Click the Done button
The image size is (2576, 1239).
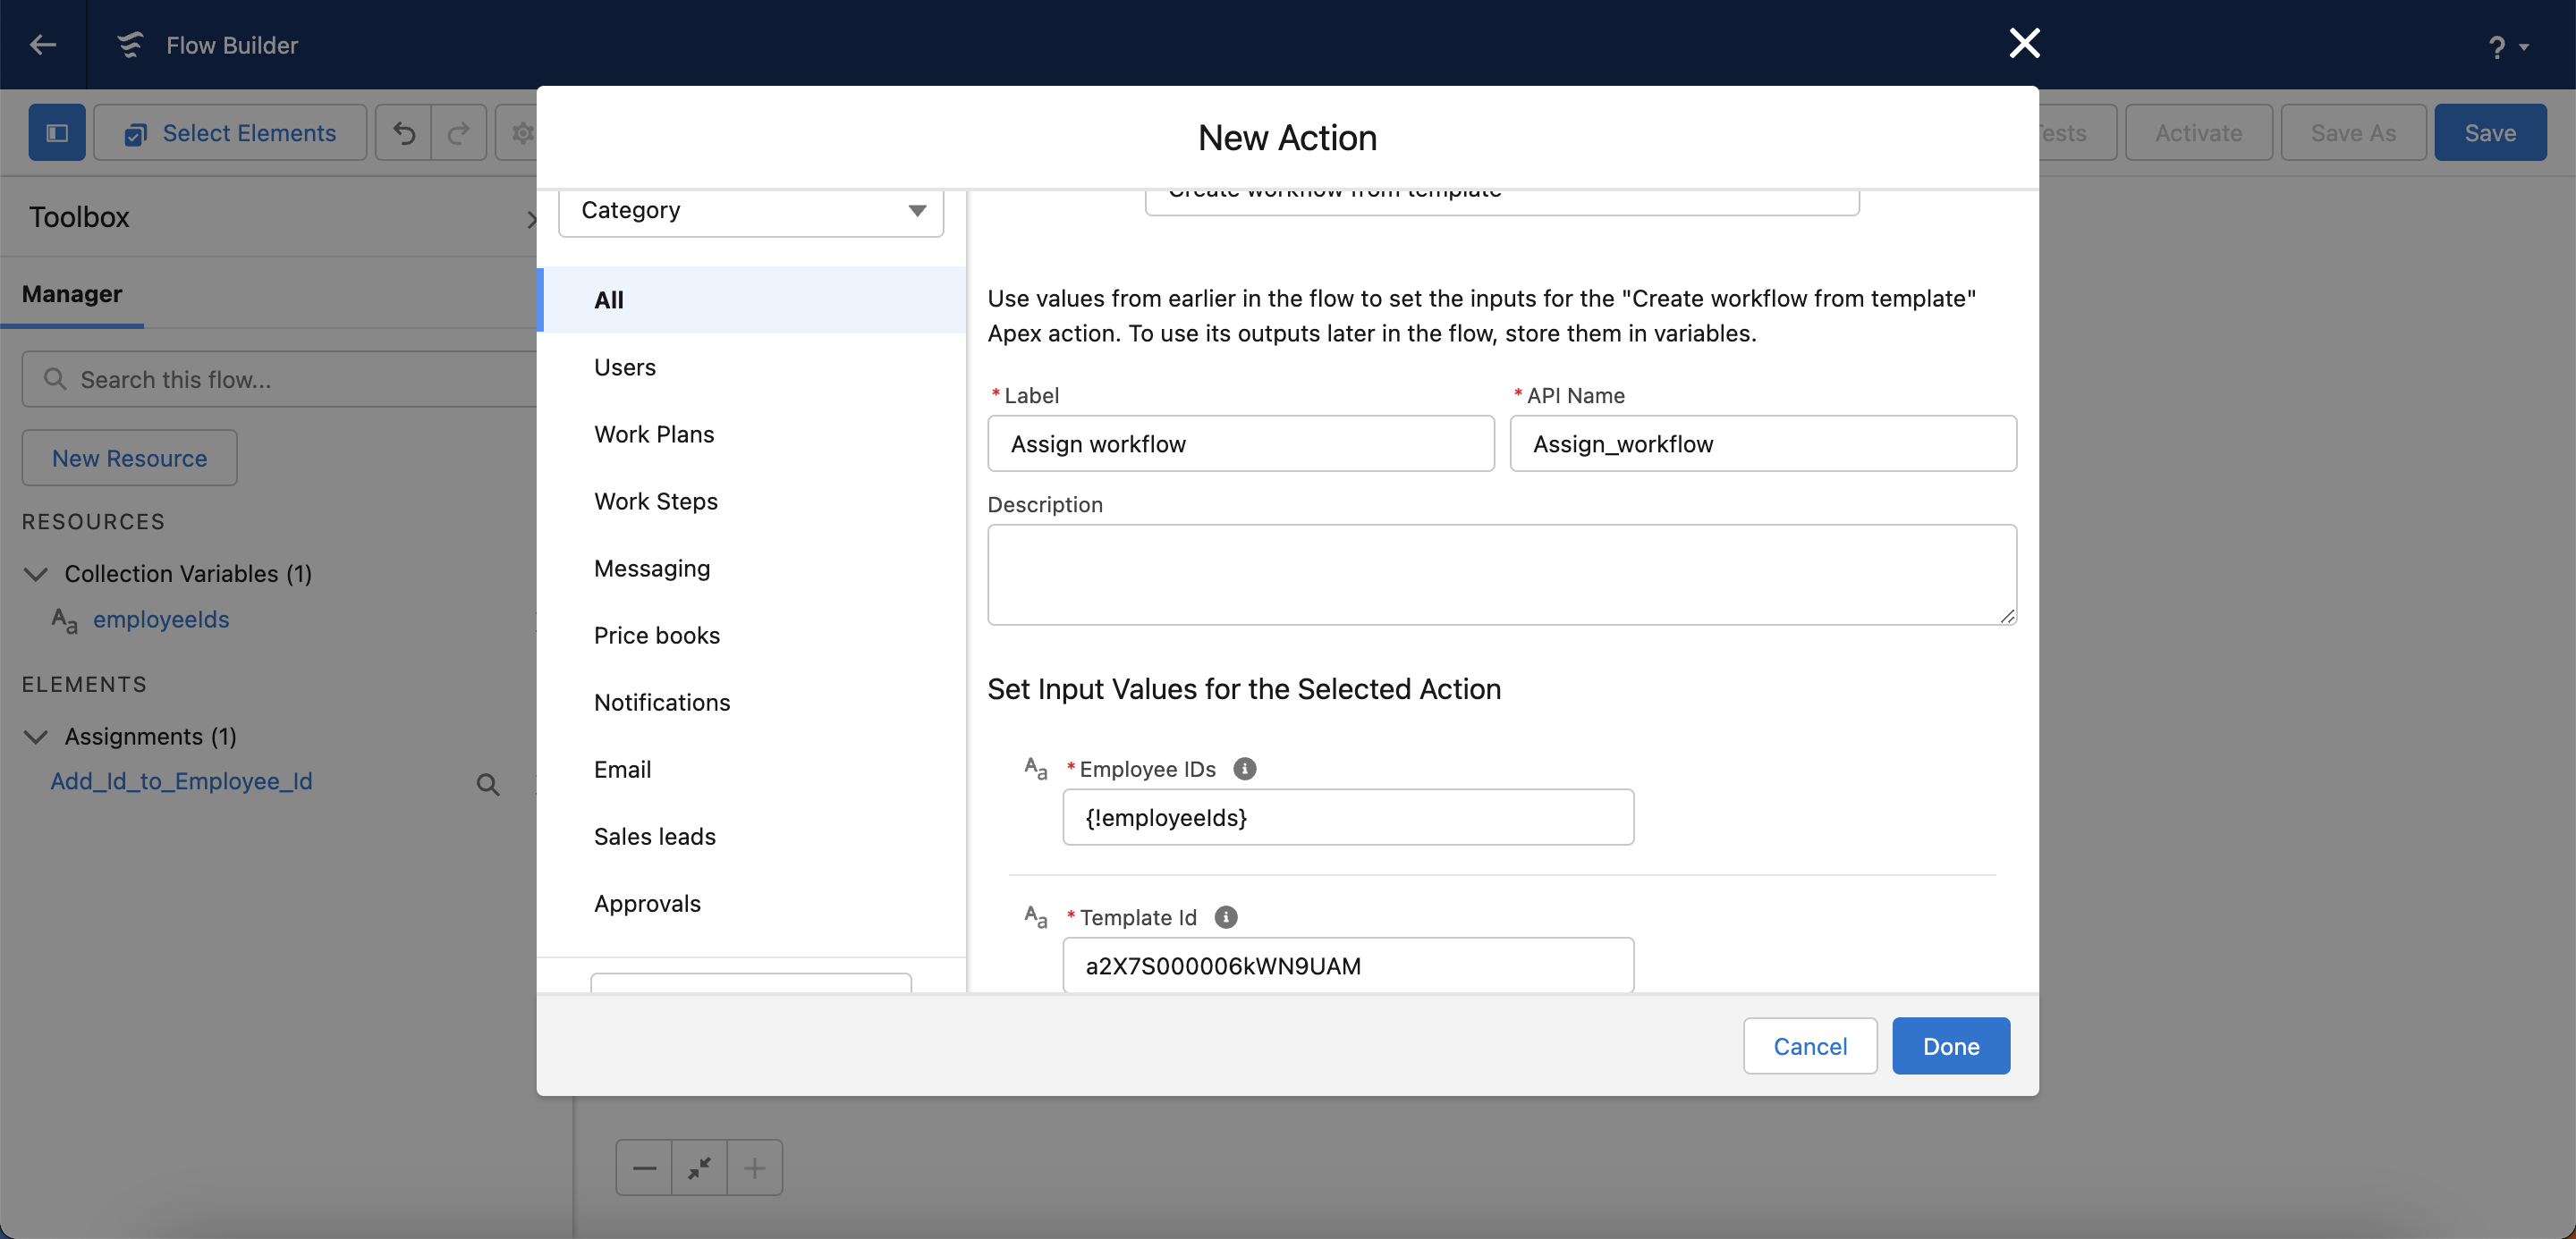(1950, 1046)
